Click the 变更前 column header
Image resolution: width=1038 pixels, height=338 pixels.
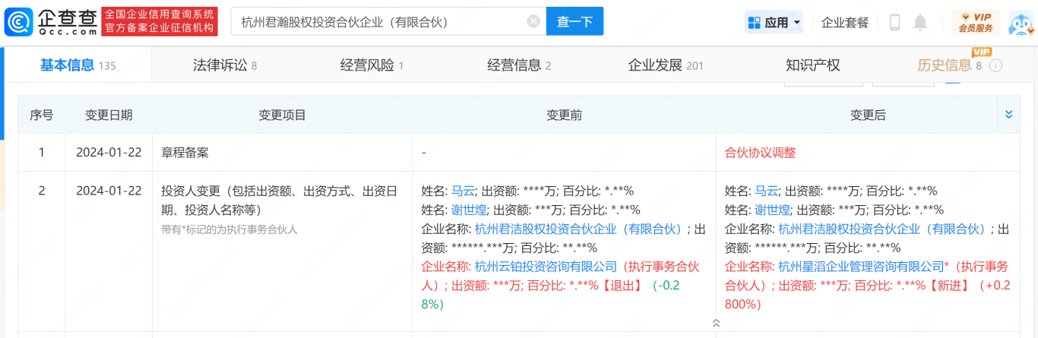pyautogui.click(x=564, y=115)
